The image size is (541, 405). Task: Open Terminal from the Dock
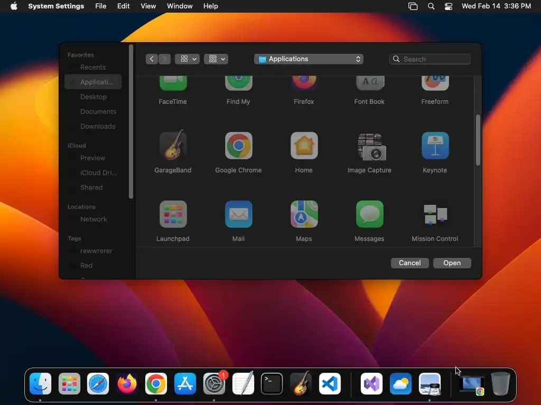point(272,383)
